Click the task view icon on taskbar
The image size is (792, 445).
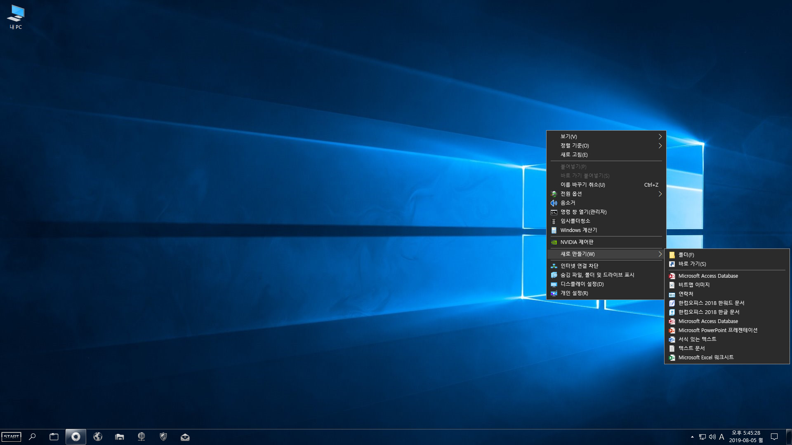point(54,437)
